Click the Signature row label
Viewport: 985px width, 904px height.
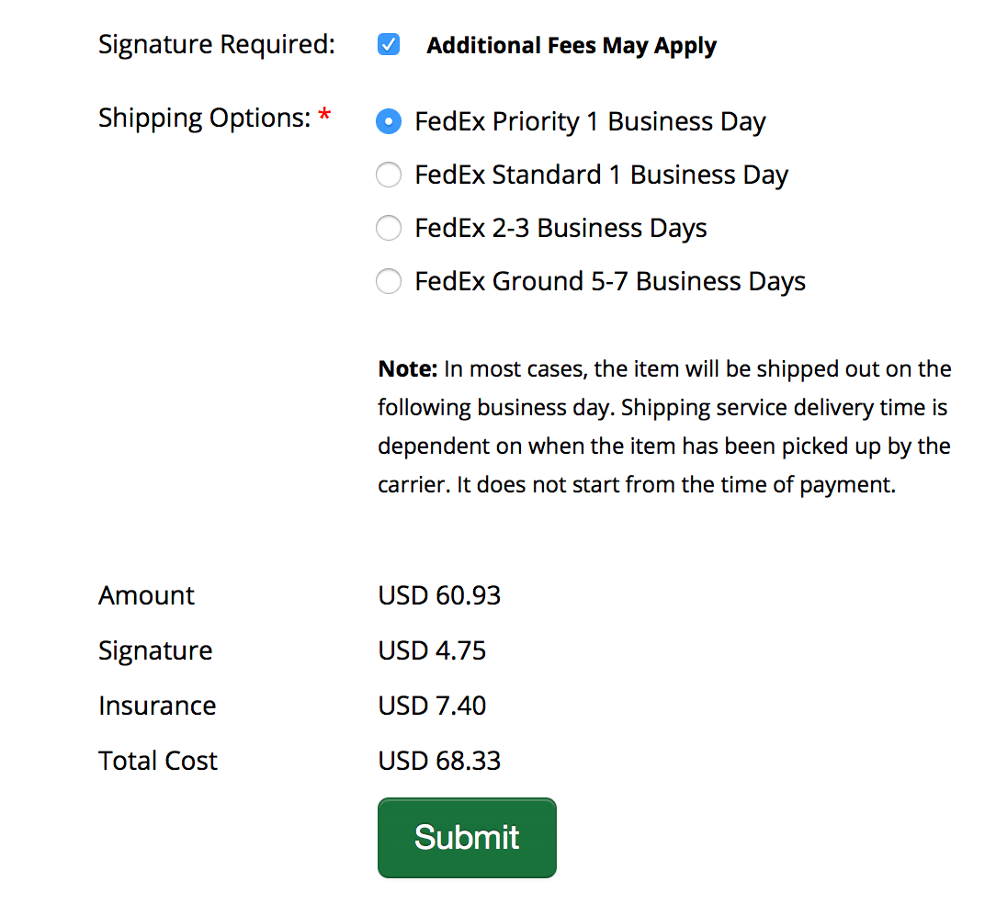[154, 650]
